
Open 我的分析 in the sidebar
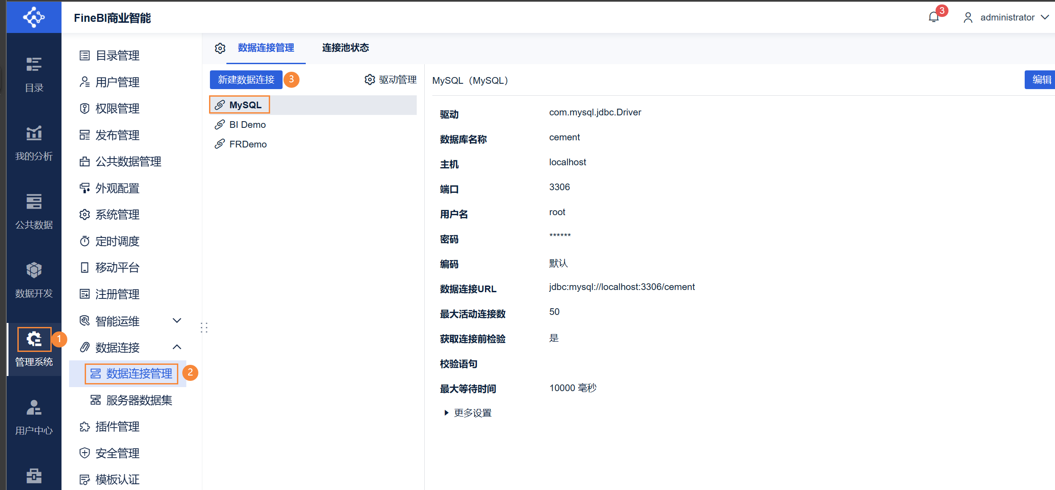[x=34, y=143]
